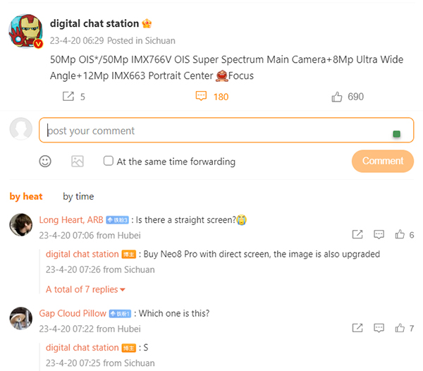Image resolution: width=423 pixels, height=371 pixels.
Task: Sort comments by heat
Action: click(x=26, y=196)
